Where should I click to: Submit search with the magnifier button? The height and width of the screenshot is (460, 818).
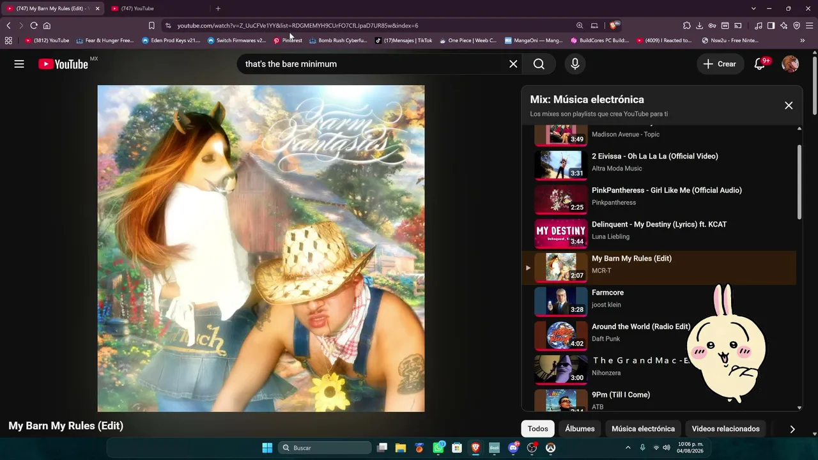(539, 64)
